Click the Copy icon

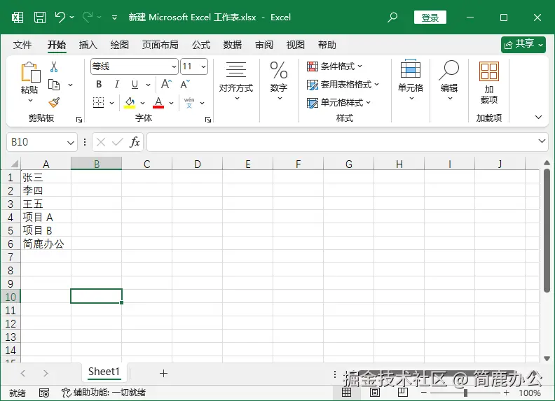pos(54,85)
